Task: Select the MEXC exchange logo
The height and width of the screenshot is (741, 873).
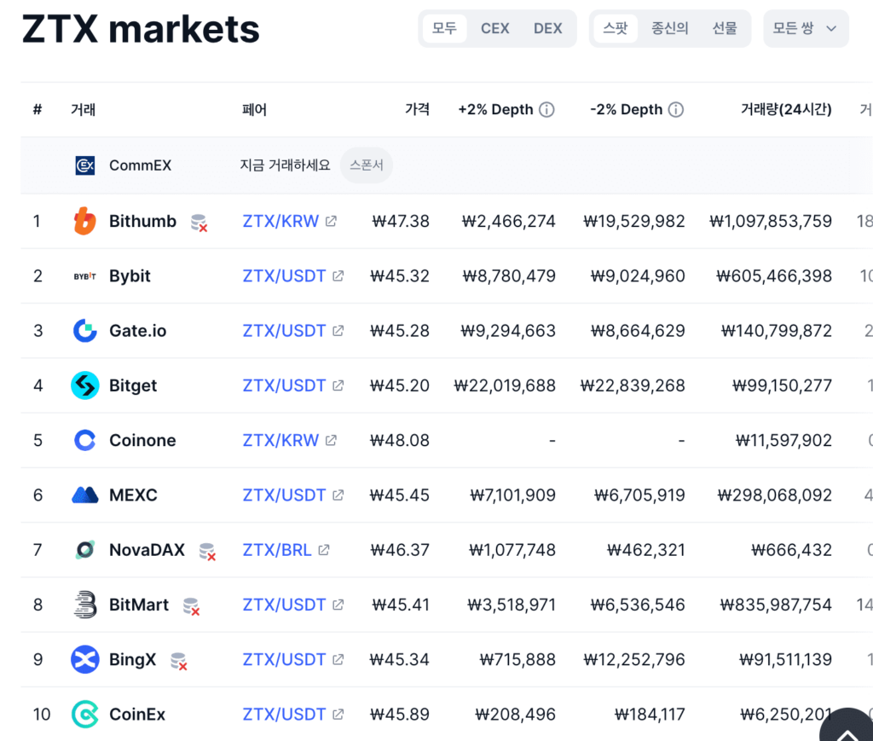Action: 84,495
